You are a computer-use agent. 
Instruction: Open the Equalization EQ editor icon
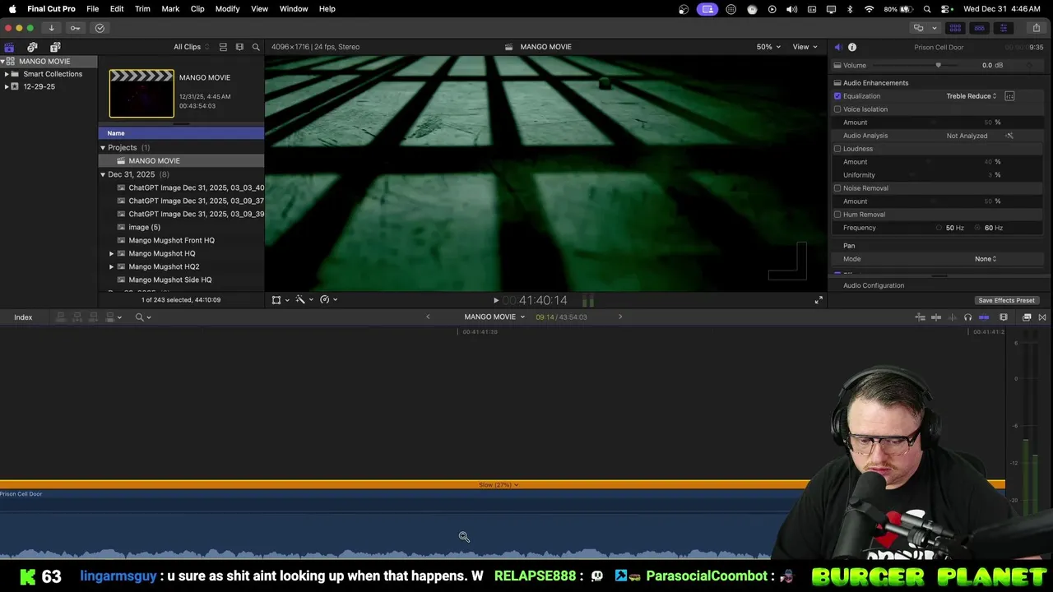(1009, 96)
